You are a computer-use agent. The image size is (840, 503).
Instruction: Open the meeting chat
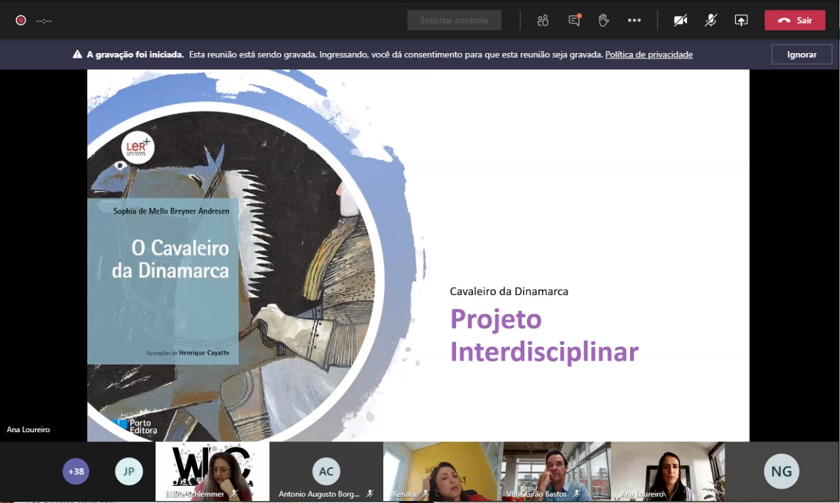574,20
